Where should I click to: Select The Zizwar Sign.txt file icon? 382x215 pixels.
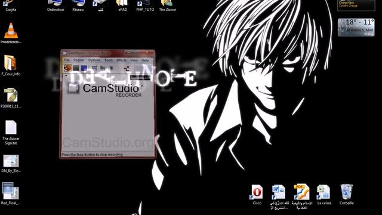(x=11, y=133)
